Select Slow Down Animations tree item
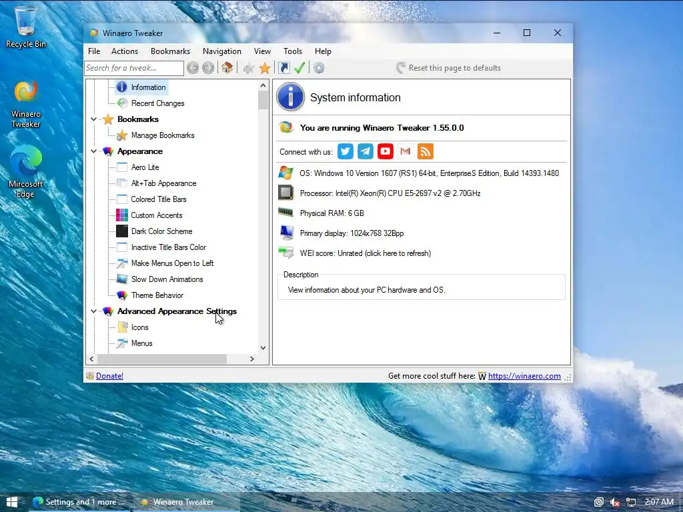The width and height of the screenshot is (683, 512). (167, 279)
